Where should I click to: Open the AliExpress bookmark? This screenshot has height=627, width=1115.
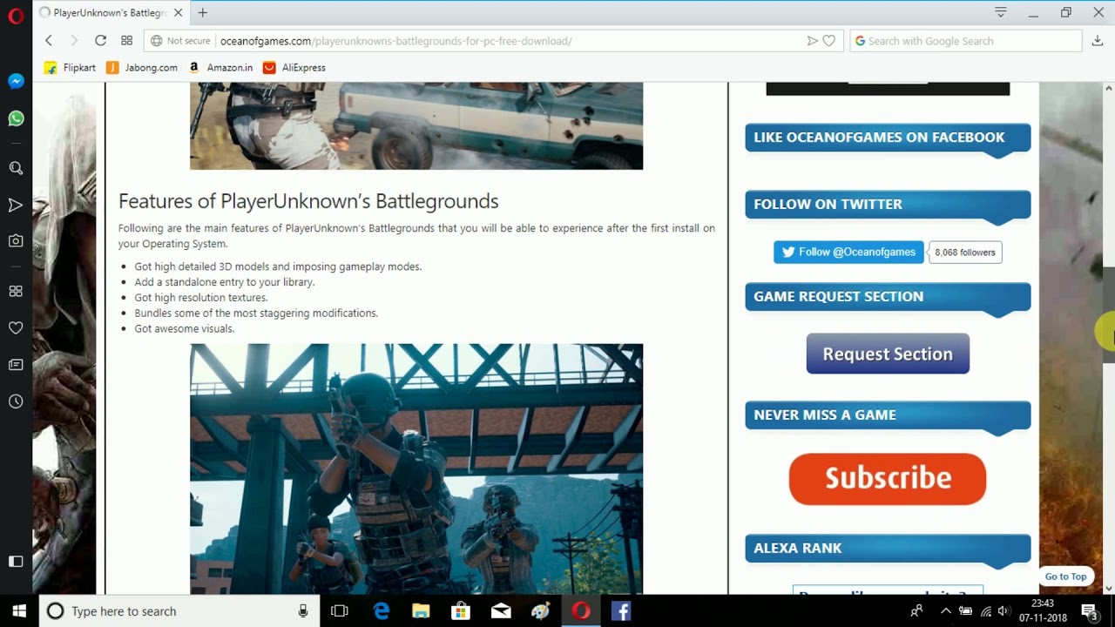click(294, 67)
